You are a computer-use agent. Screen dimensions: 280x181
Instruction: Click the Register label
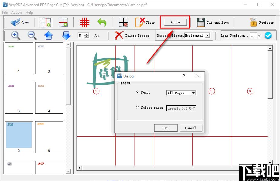pos(266,22)
